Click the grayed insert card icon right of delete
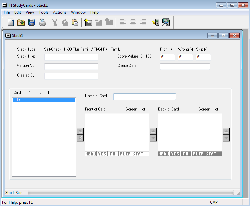 point(109,22)
